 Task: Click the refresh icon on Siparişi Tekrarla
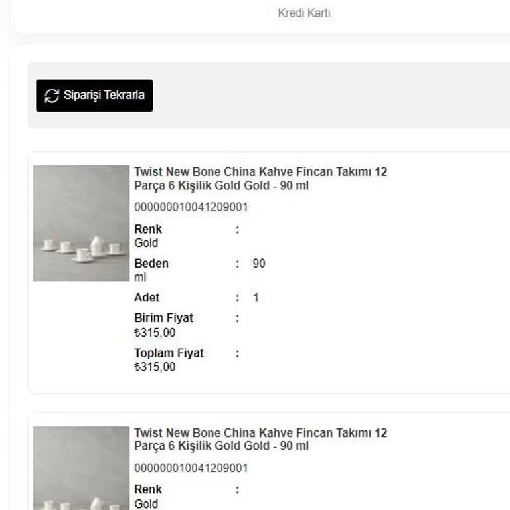(x=52, y=96)
